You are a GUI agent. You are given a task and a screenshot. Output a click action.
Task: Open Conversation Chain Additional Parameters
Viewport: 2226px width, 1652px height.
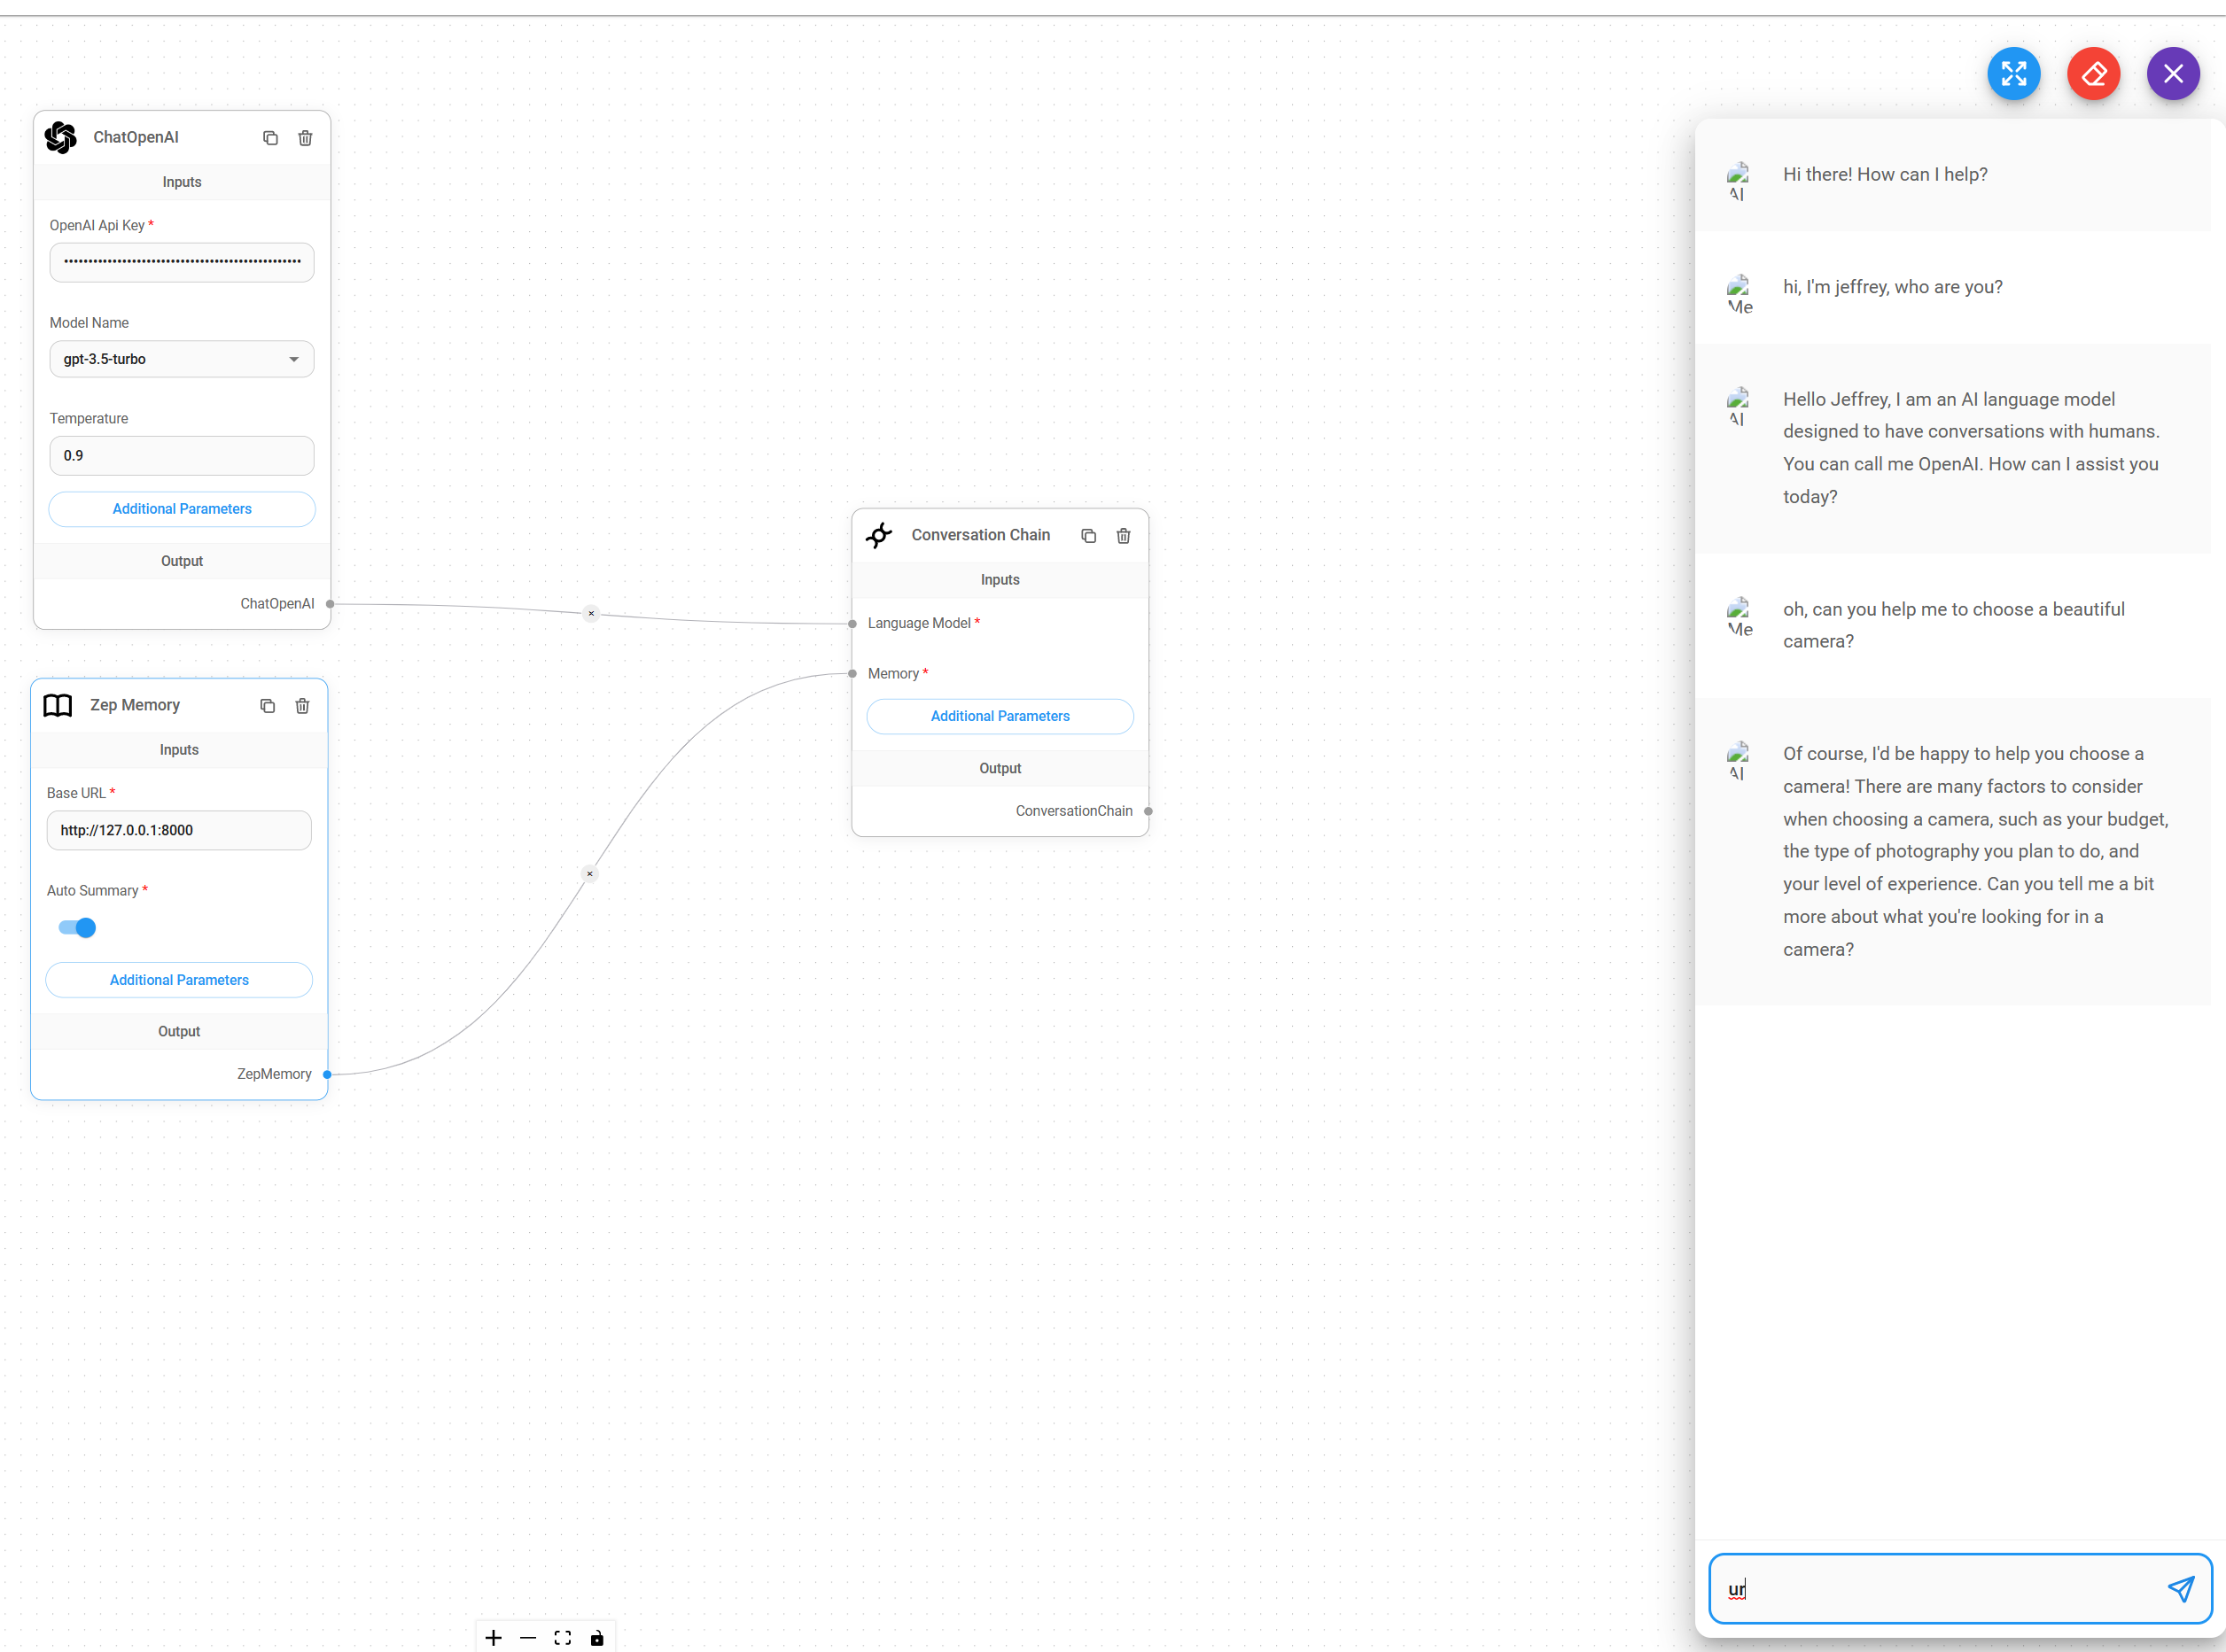coord(1000,716)
